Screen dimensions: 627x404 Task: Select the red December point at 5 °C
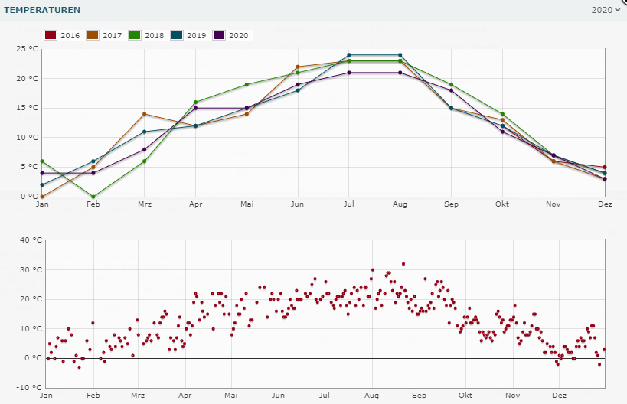[x=605, y=167]
